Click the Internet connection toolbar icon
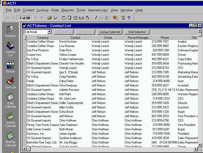 pyautogui.click(x=123, y=18)
